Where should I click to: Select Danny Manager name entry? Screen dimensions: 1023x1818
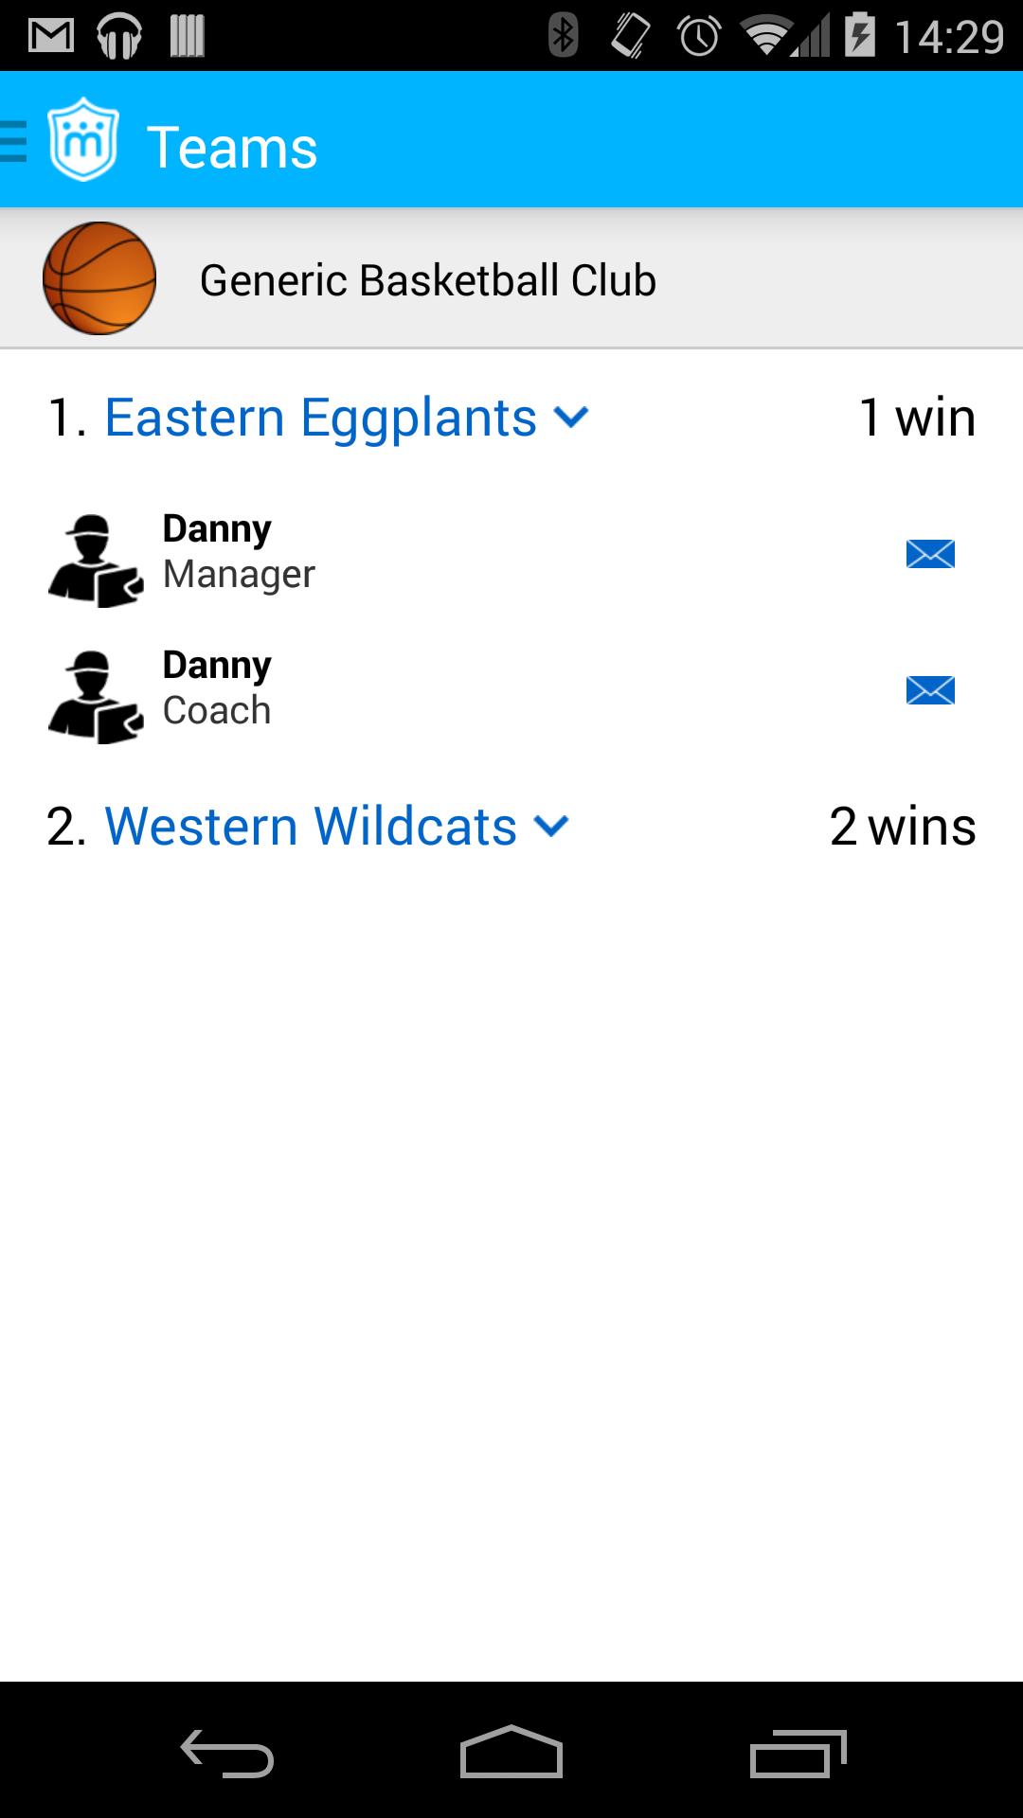click(238, 551)
